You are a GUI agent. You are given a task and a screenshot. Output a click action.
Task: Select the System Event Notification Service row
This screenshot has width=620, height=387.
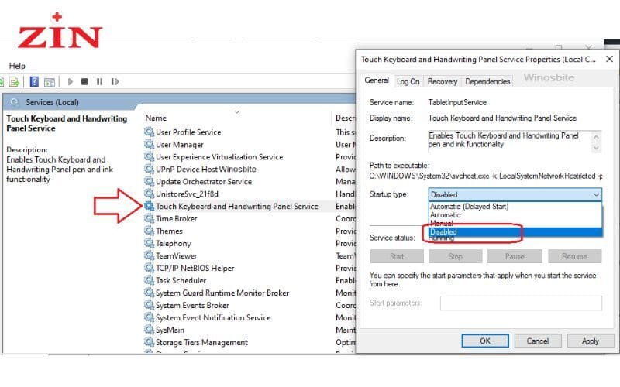coord(249,317)
